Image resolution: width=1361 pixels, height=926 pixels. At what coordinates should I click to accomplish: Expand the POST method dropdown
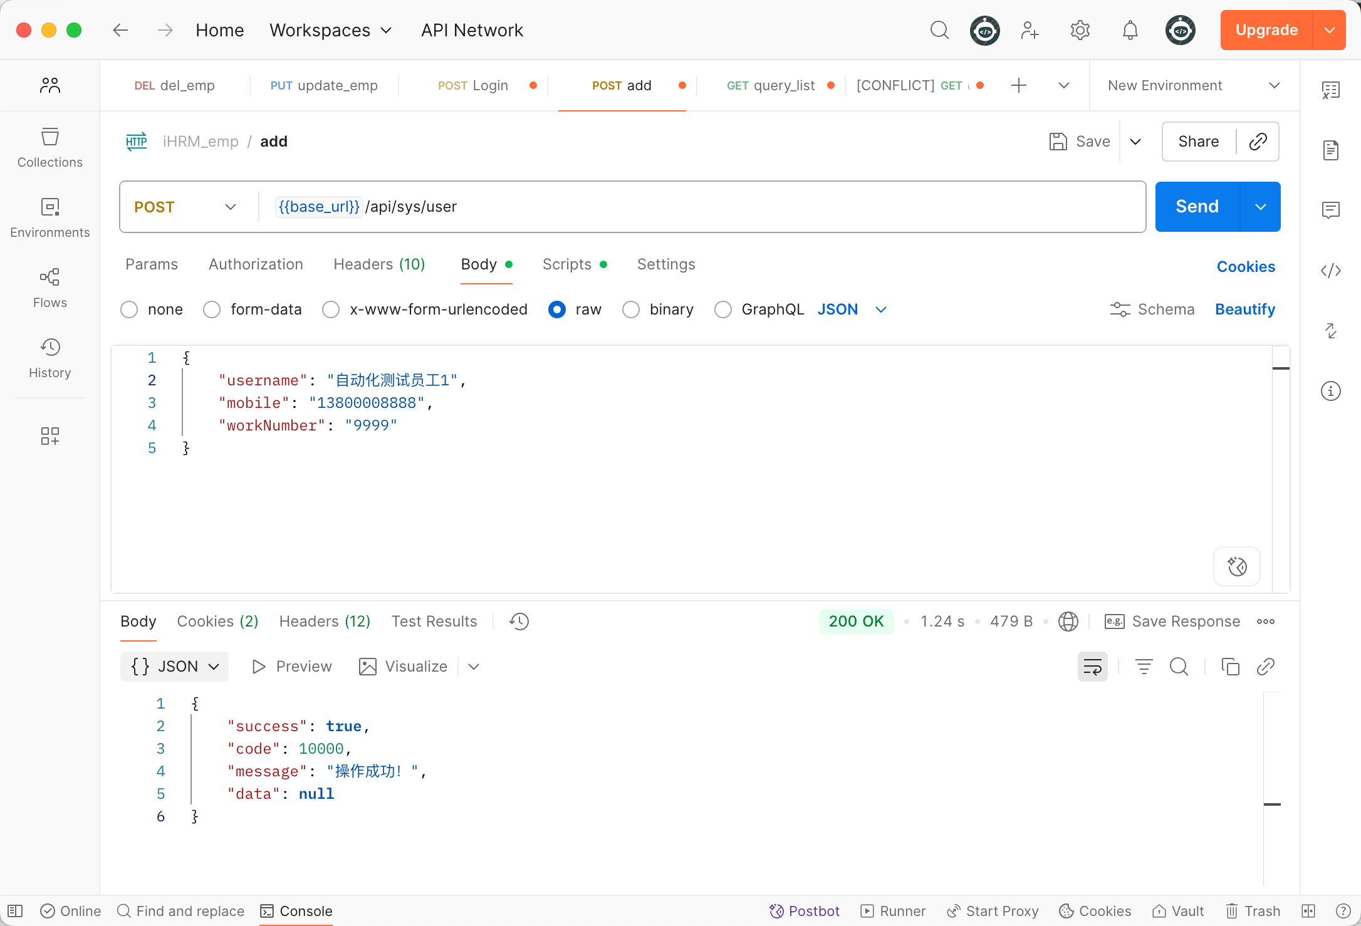(x=185, y=207)
